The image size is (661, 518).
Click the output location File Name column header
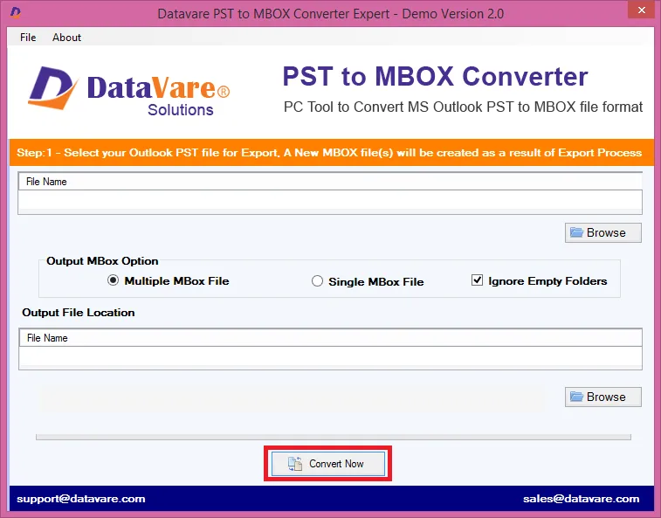click(x=330, y=338)
